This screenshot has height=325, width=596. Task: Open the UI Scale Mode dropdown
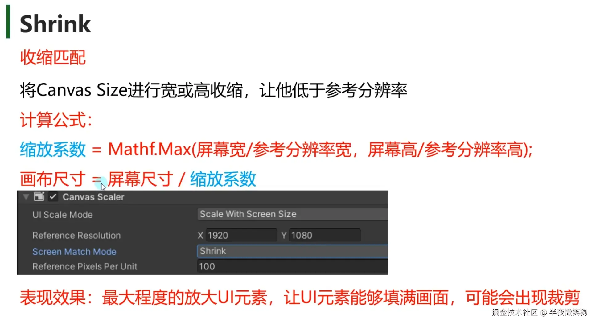pos(292,214)
